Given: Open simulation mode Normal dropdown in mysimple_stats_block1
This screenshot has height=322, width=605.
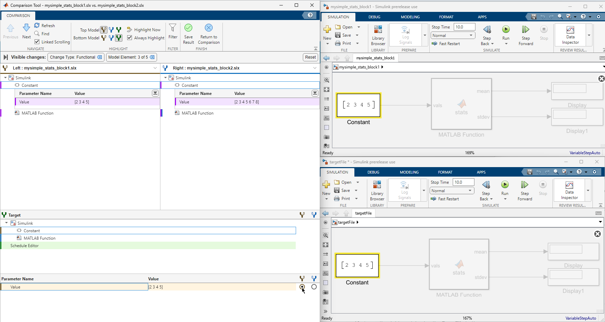Looking at the screenshot, I should (x=453, y=35).
